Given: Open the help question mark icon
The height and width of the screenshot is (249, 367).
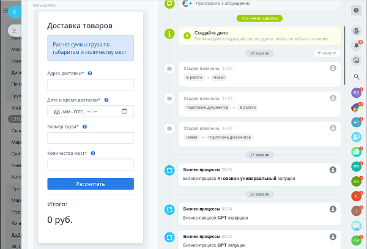Looking at the screenshot, I should pyautogui.click(x=356, y=10).
